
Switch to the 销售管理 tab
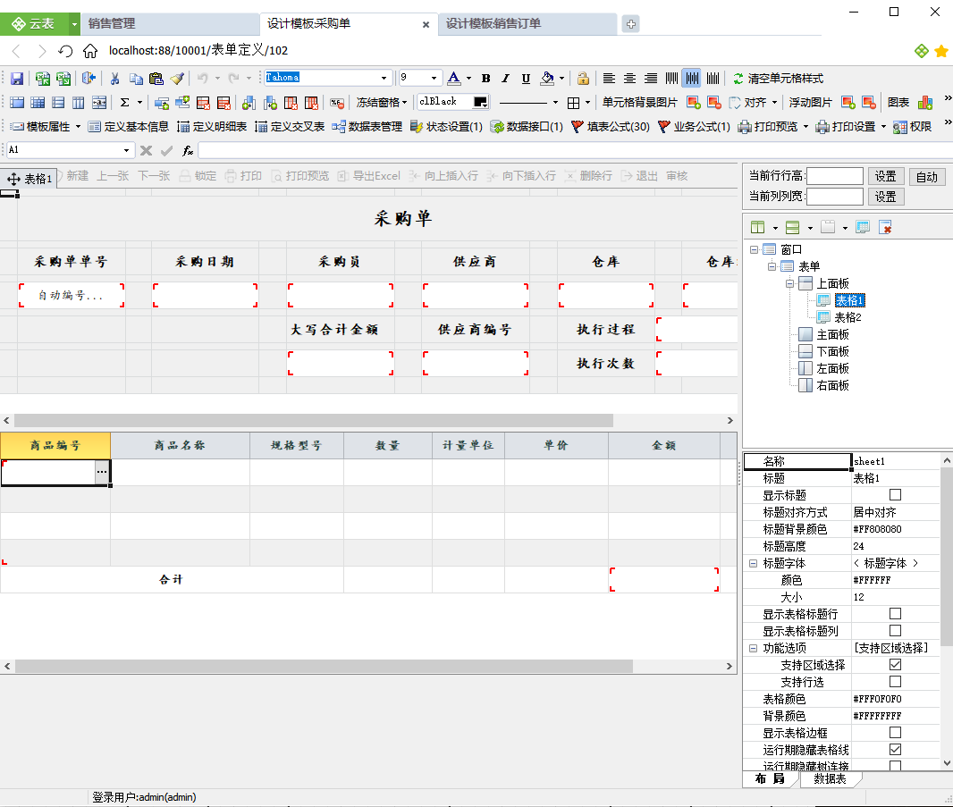tap(170, 24)
